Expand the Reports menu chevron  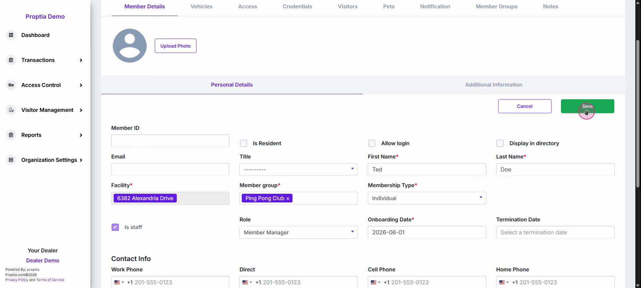[81, 135]
